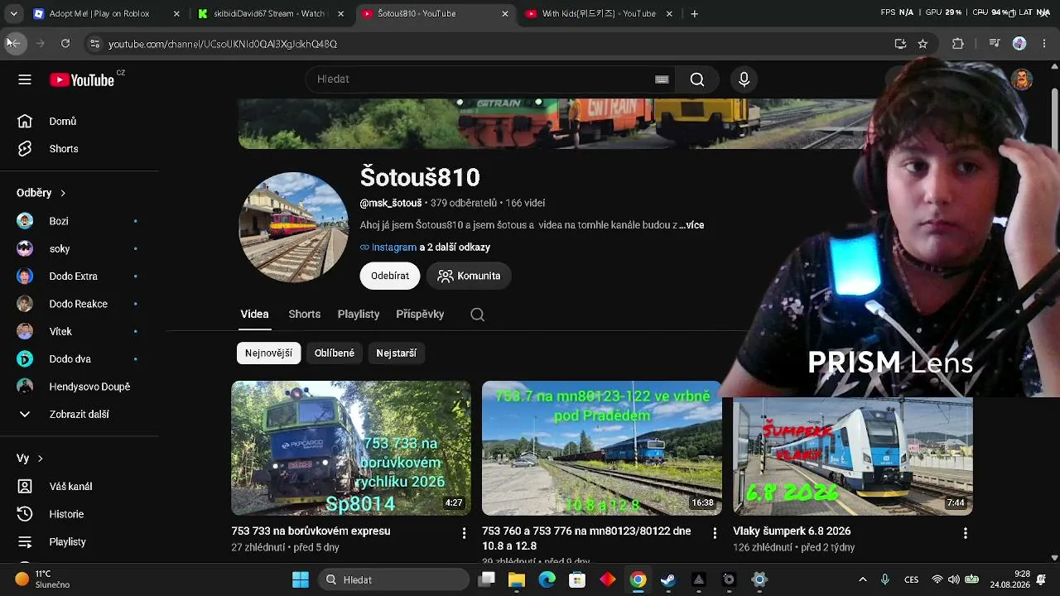
Task: Open the video title 753 733 na borůvkovém expresu
Action: 311,531
